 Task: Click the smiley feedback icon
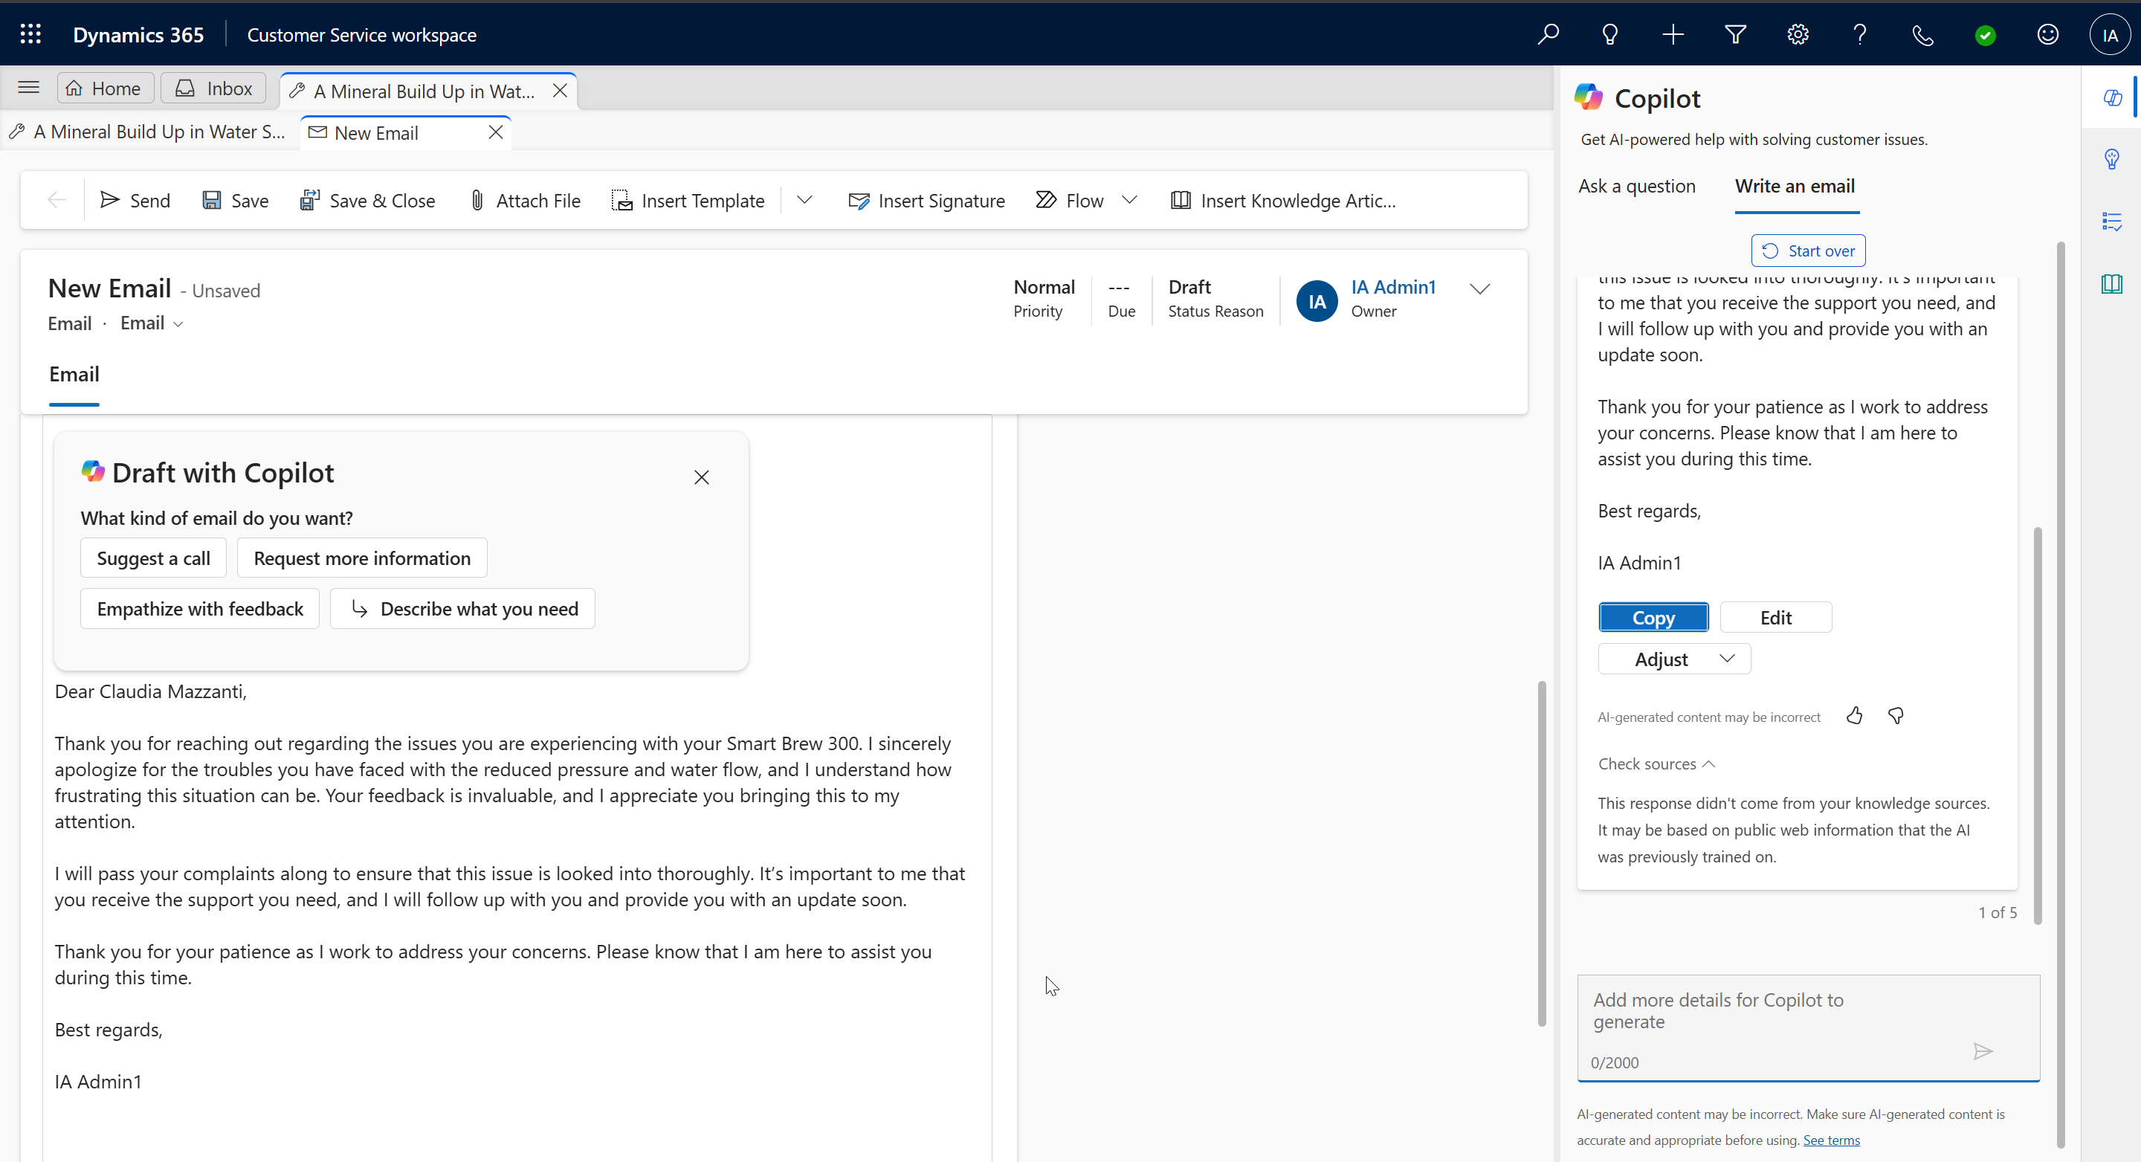[2048, 34]
